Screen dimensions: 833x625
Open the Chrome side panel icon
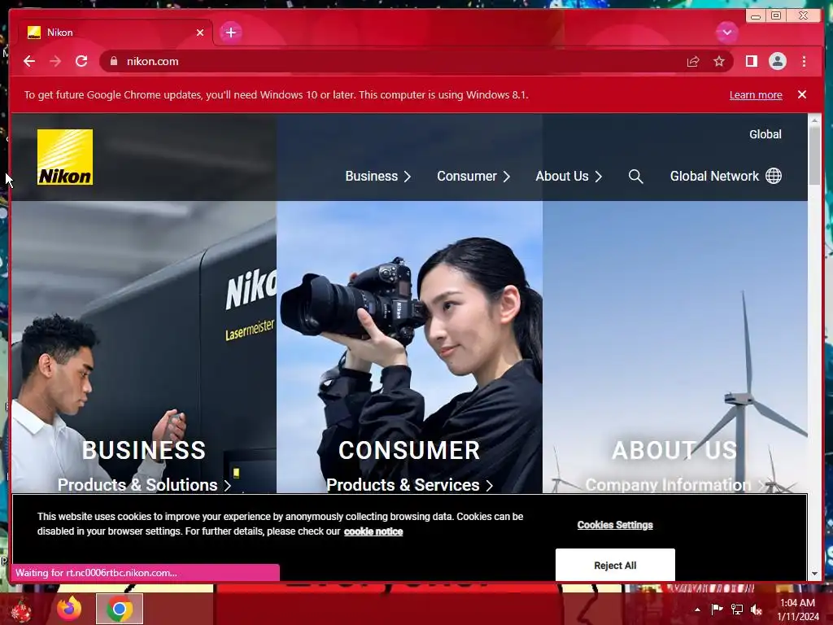click(751, 61)
